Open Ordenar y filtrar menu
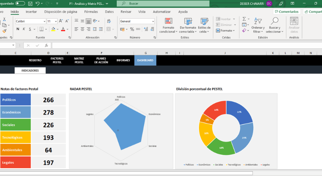Viewport: 322px width, 176px height. tap(258, 25)
